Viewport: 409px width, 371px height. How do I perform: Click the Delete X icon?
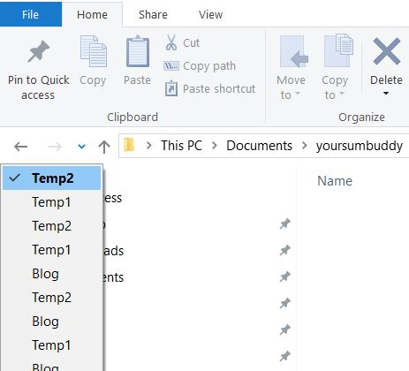tap(386, 51)
